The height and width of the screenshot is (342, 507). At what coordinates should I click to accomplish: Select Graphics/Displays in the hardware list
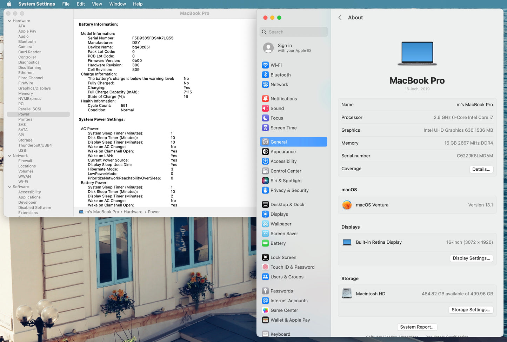(x=34, y=88)
